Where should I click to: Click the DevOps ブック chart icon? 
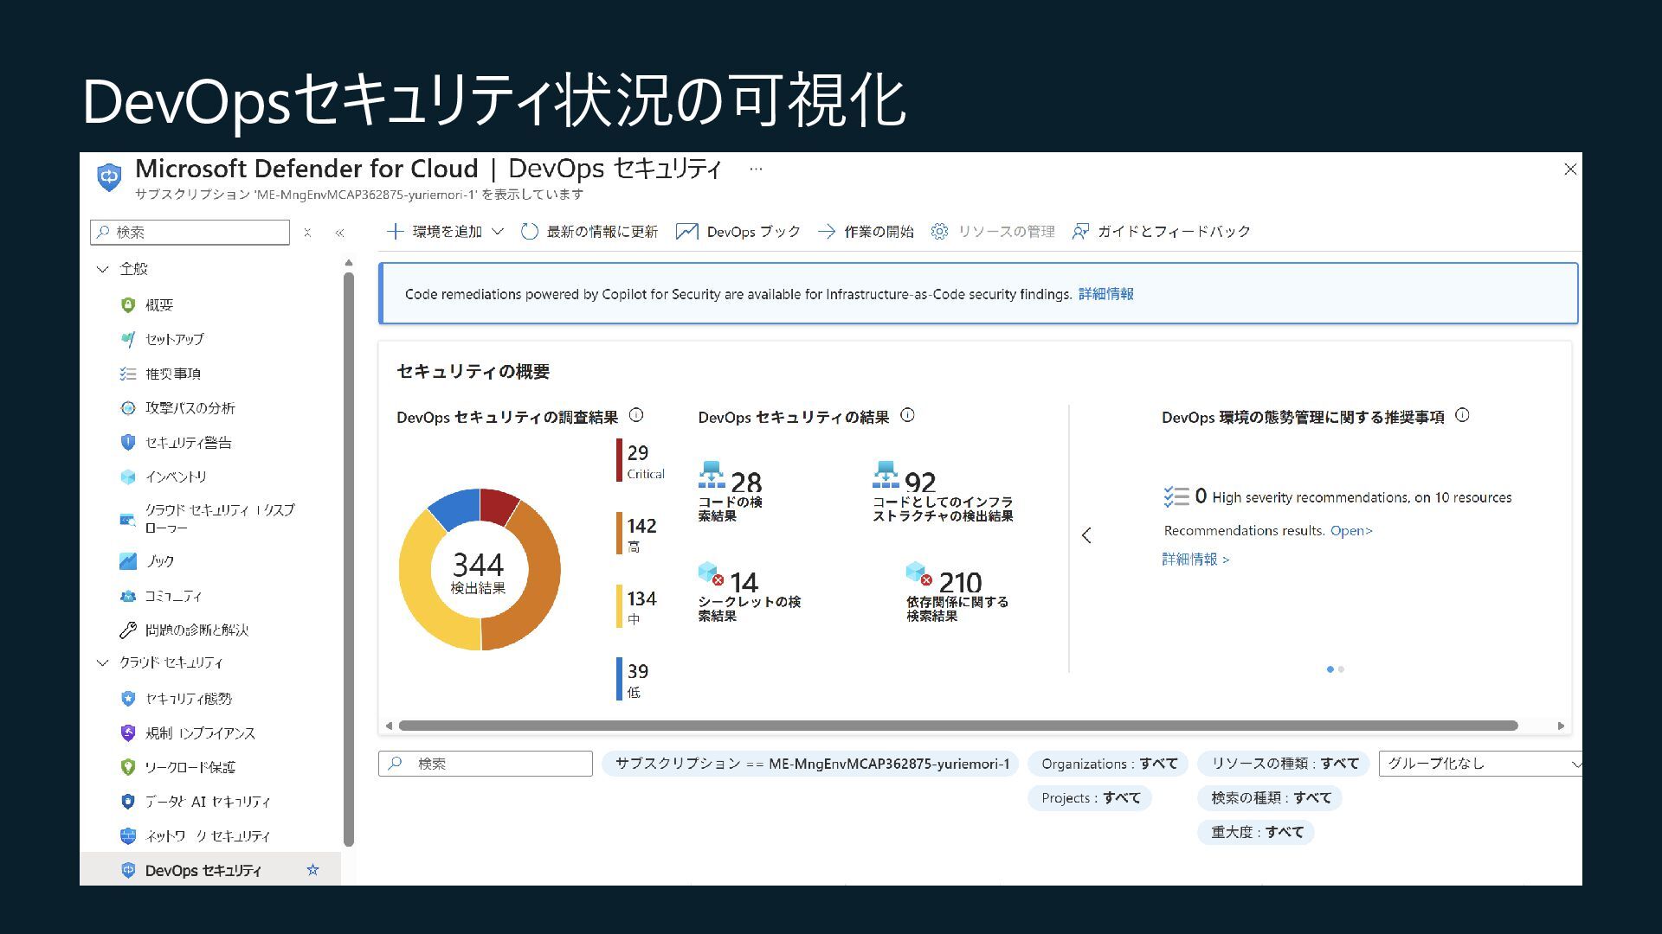[x=686, y=232]
